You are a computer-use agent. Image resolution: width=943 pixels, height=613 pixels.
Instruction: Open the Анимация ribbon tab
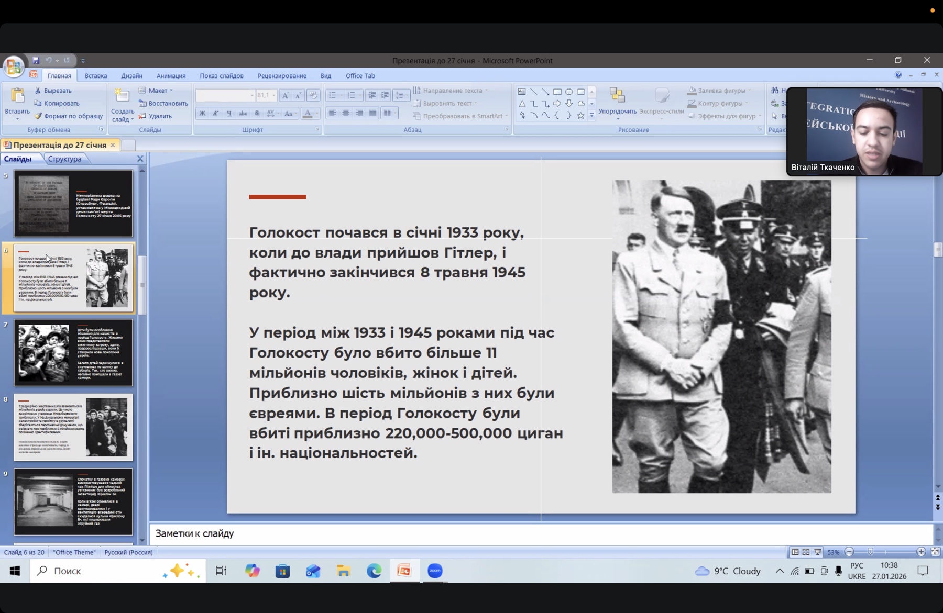[x=171, y=76]
